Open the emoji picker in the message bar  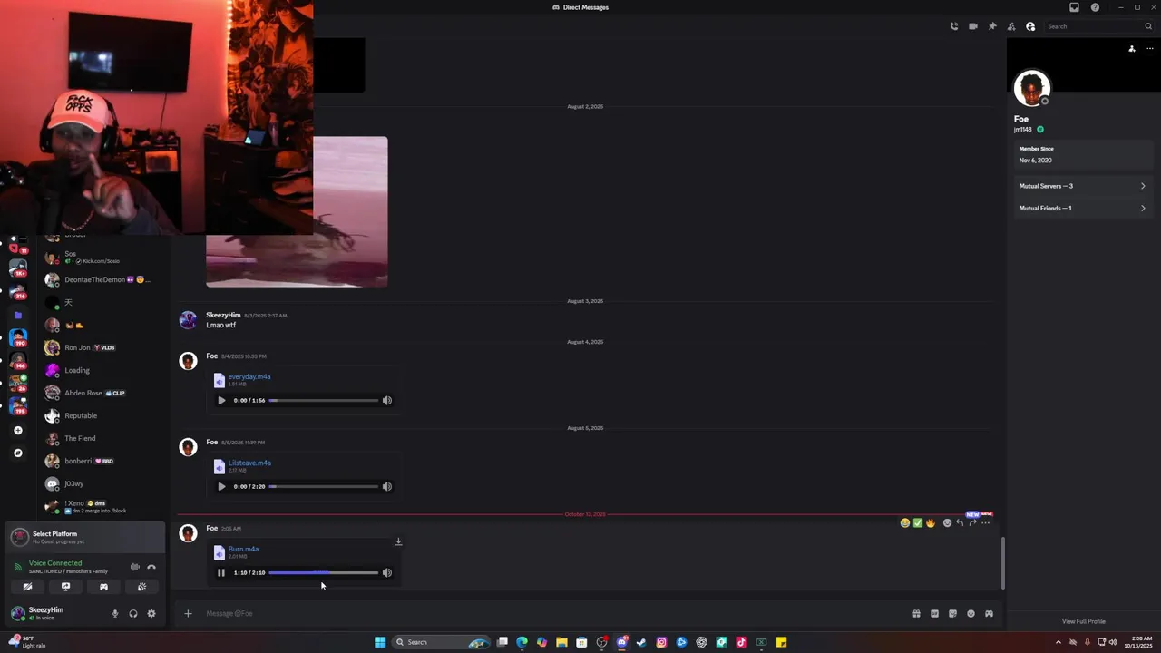point(971,614)
